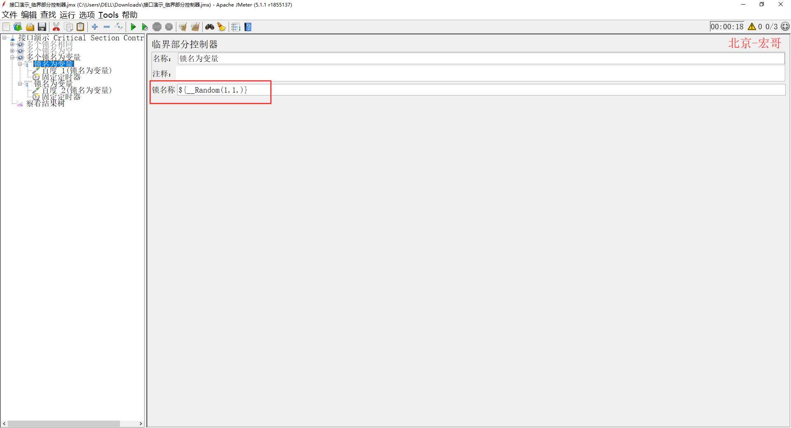Image resolution: width=791 pixels, height=428 pixels.
Task: Select the second 锁名为变量 controller
Action: 53,84
